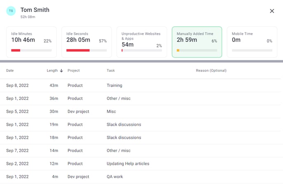Click the Tom Smith name heading
The width and height of the screenshot is (283, 189).
[x=35, y=10]
